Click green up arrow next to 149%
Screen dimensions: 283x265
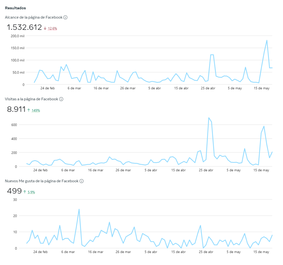tap(28, 110)
